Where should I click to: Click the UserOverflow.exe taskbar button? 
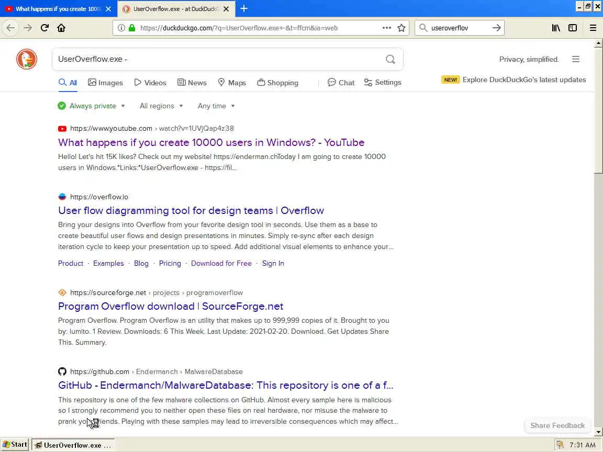(73, 445)
